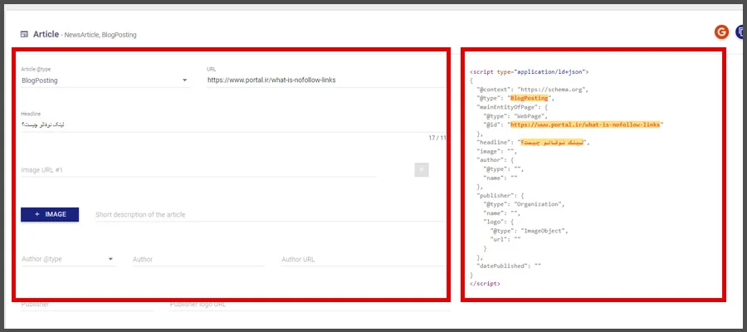The width and height of the screenshot is (747, 332).
Task: Click the Author URL field
Action: pos(362,260)
